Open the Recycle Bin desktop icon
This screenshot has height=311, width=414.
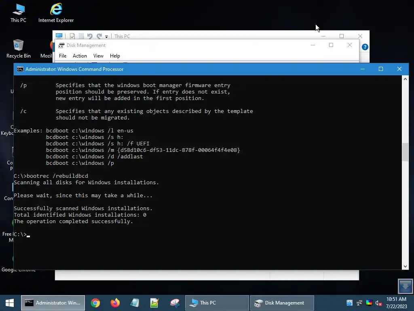pyautogui.click(x=18, y=49)
